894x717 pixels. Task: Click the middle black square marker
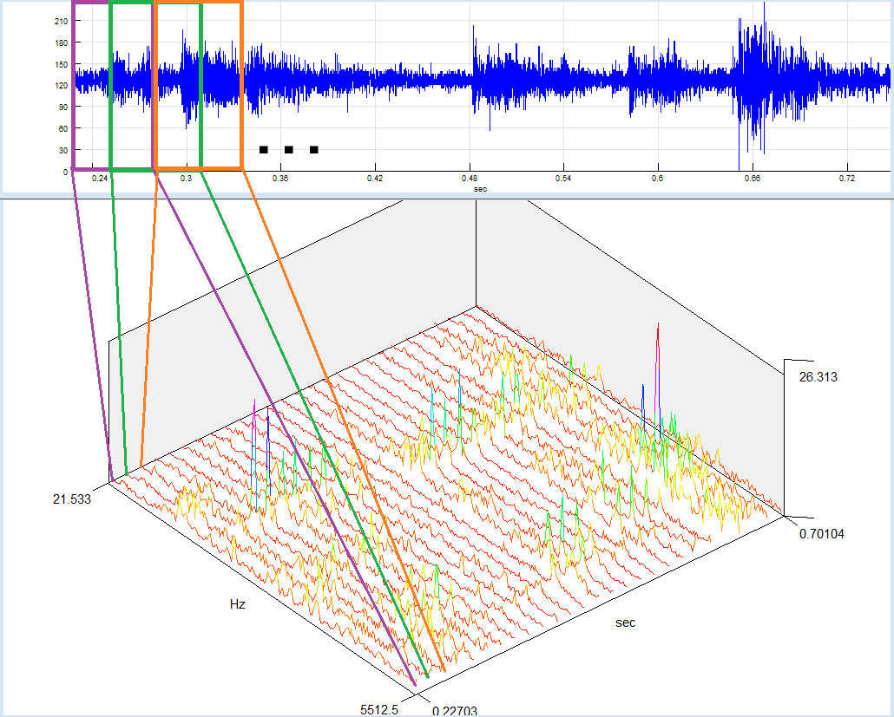[x=288, y=150]
